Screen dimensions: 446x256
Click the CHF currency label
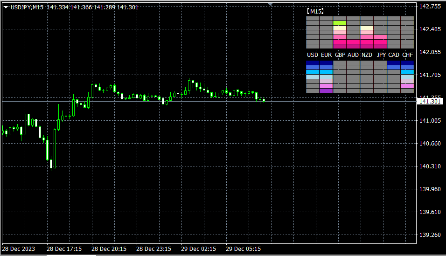pyautogui.click(x=408, y=55)
